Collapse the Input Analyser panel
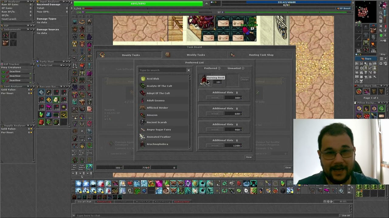This screenshot has height=218, width=389. coord(66,2)
